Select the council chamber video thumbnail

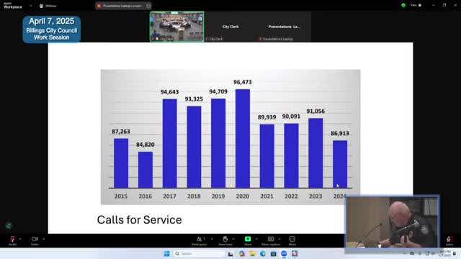(176, 27)
